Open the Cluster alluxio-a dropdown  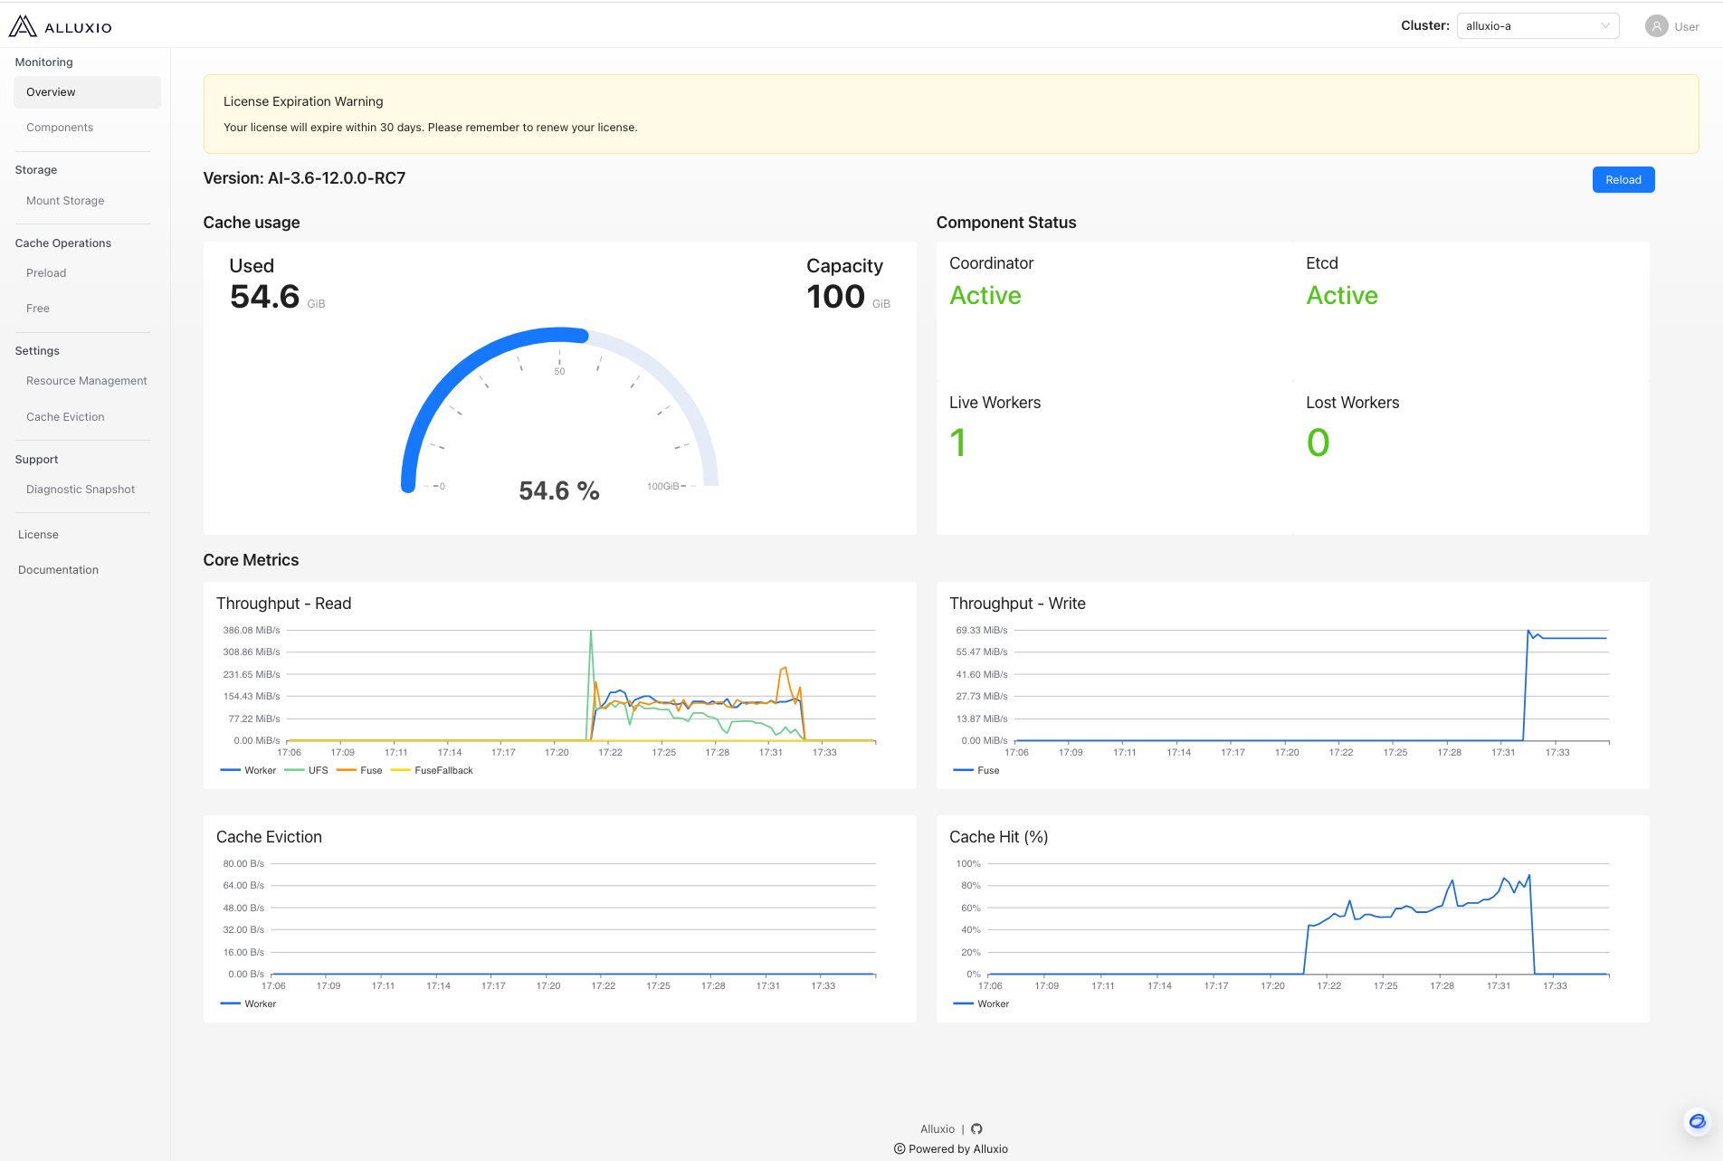pos(1537,26)
